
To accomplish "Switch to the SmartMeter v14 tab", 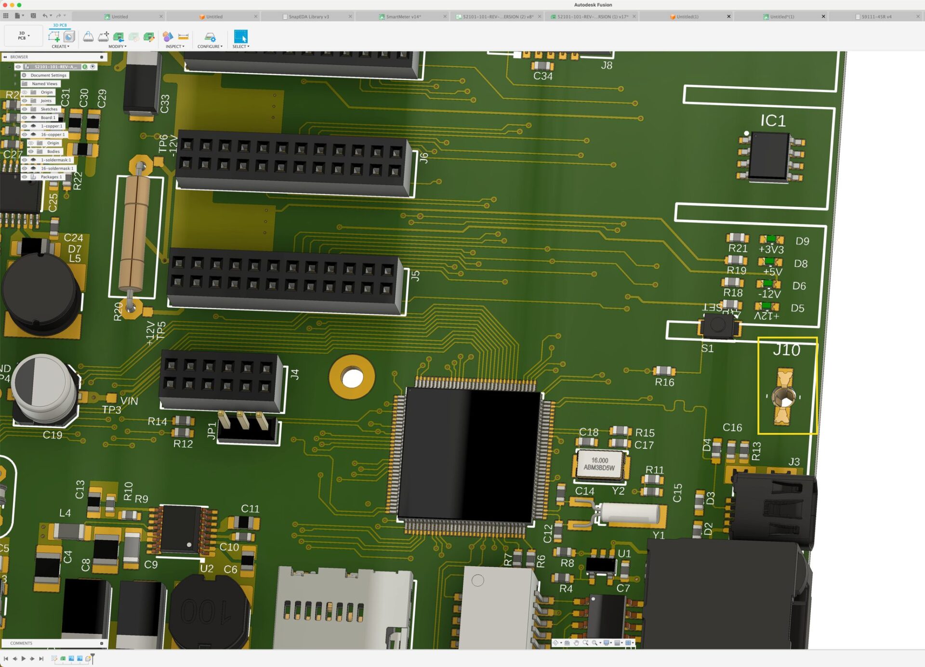I will pyautogui.click(x=404, y=16).
